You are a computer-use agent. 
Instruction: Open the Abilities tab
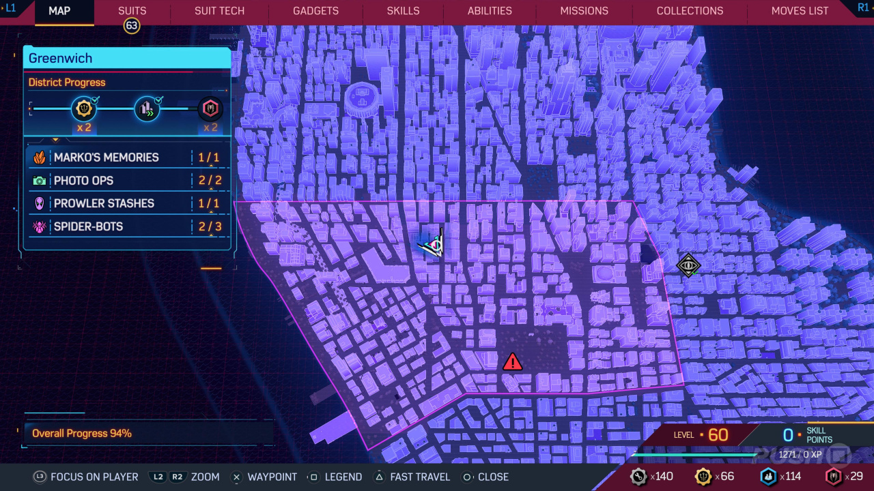click(490, 11)
